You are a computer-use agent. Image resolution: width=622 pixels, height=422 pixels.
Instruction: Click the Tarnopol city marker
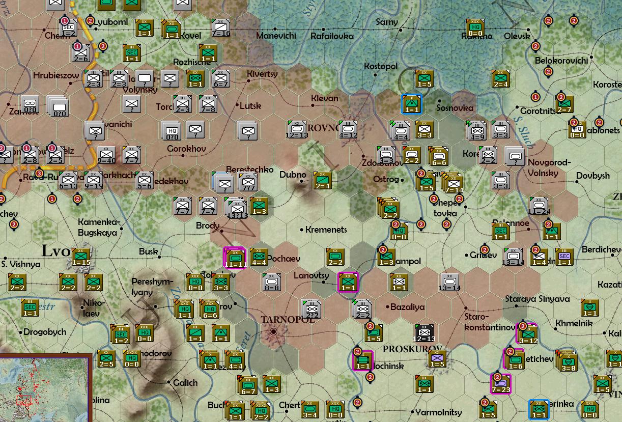(x=274, y=331)
